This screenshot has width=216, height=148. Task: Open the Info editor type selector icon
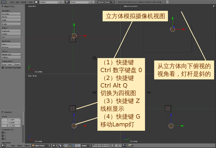(x=4, y=2)
